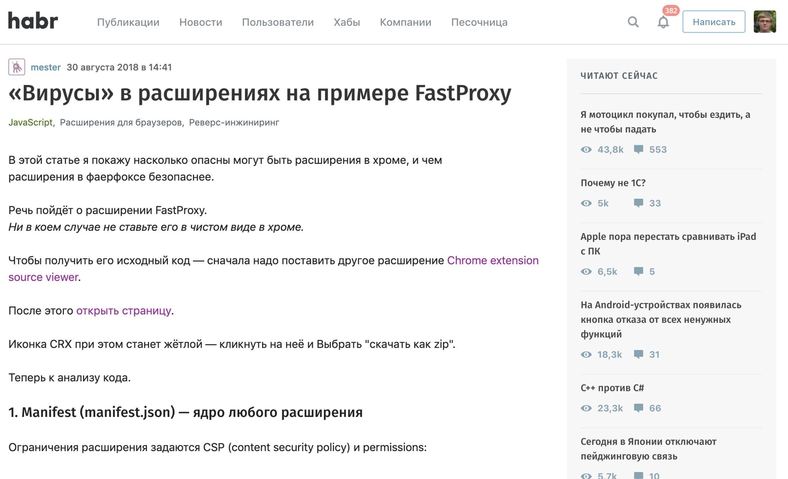Go to the Новости section
The width and height of the screenshot is (788, 479).
tap(201, 22)
